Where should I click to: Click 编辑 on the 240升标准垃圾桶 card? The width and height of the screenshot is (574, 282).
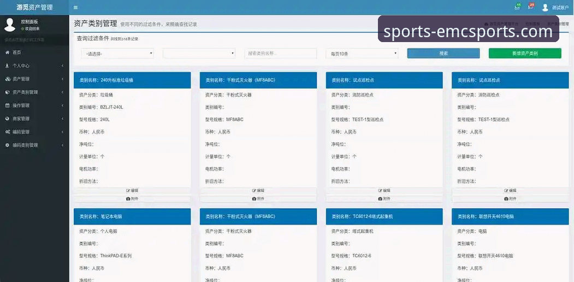[x=132, y=191]
